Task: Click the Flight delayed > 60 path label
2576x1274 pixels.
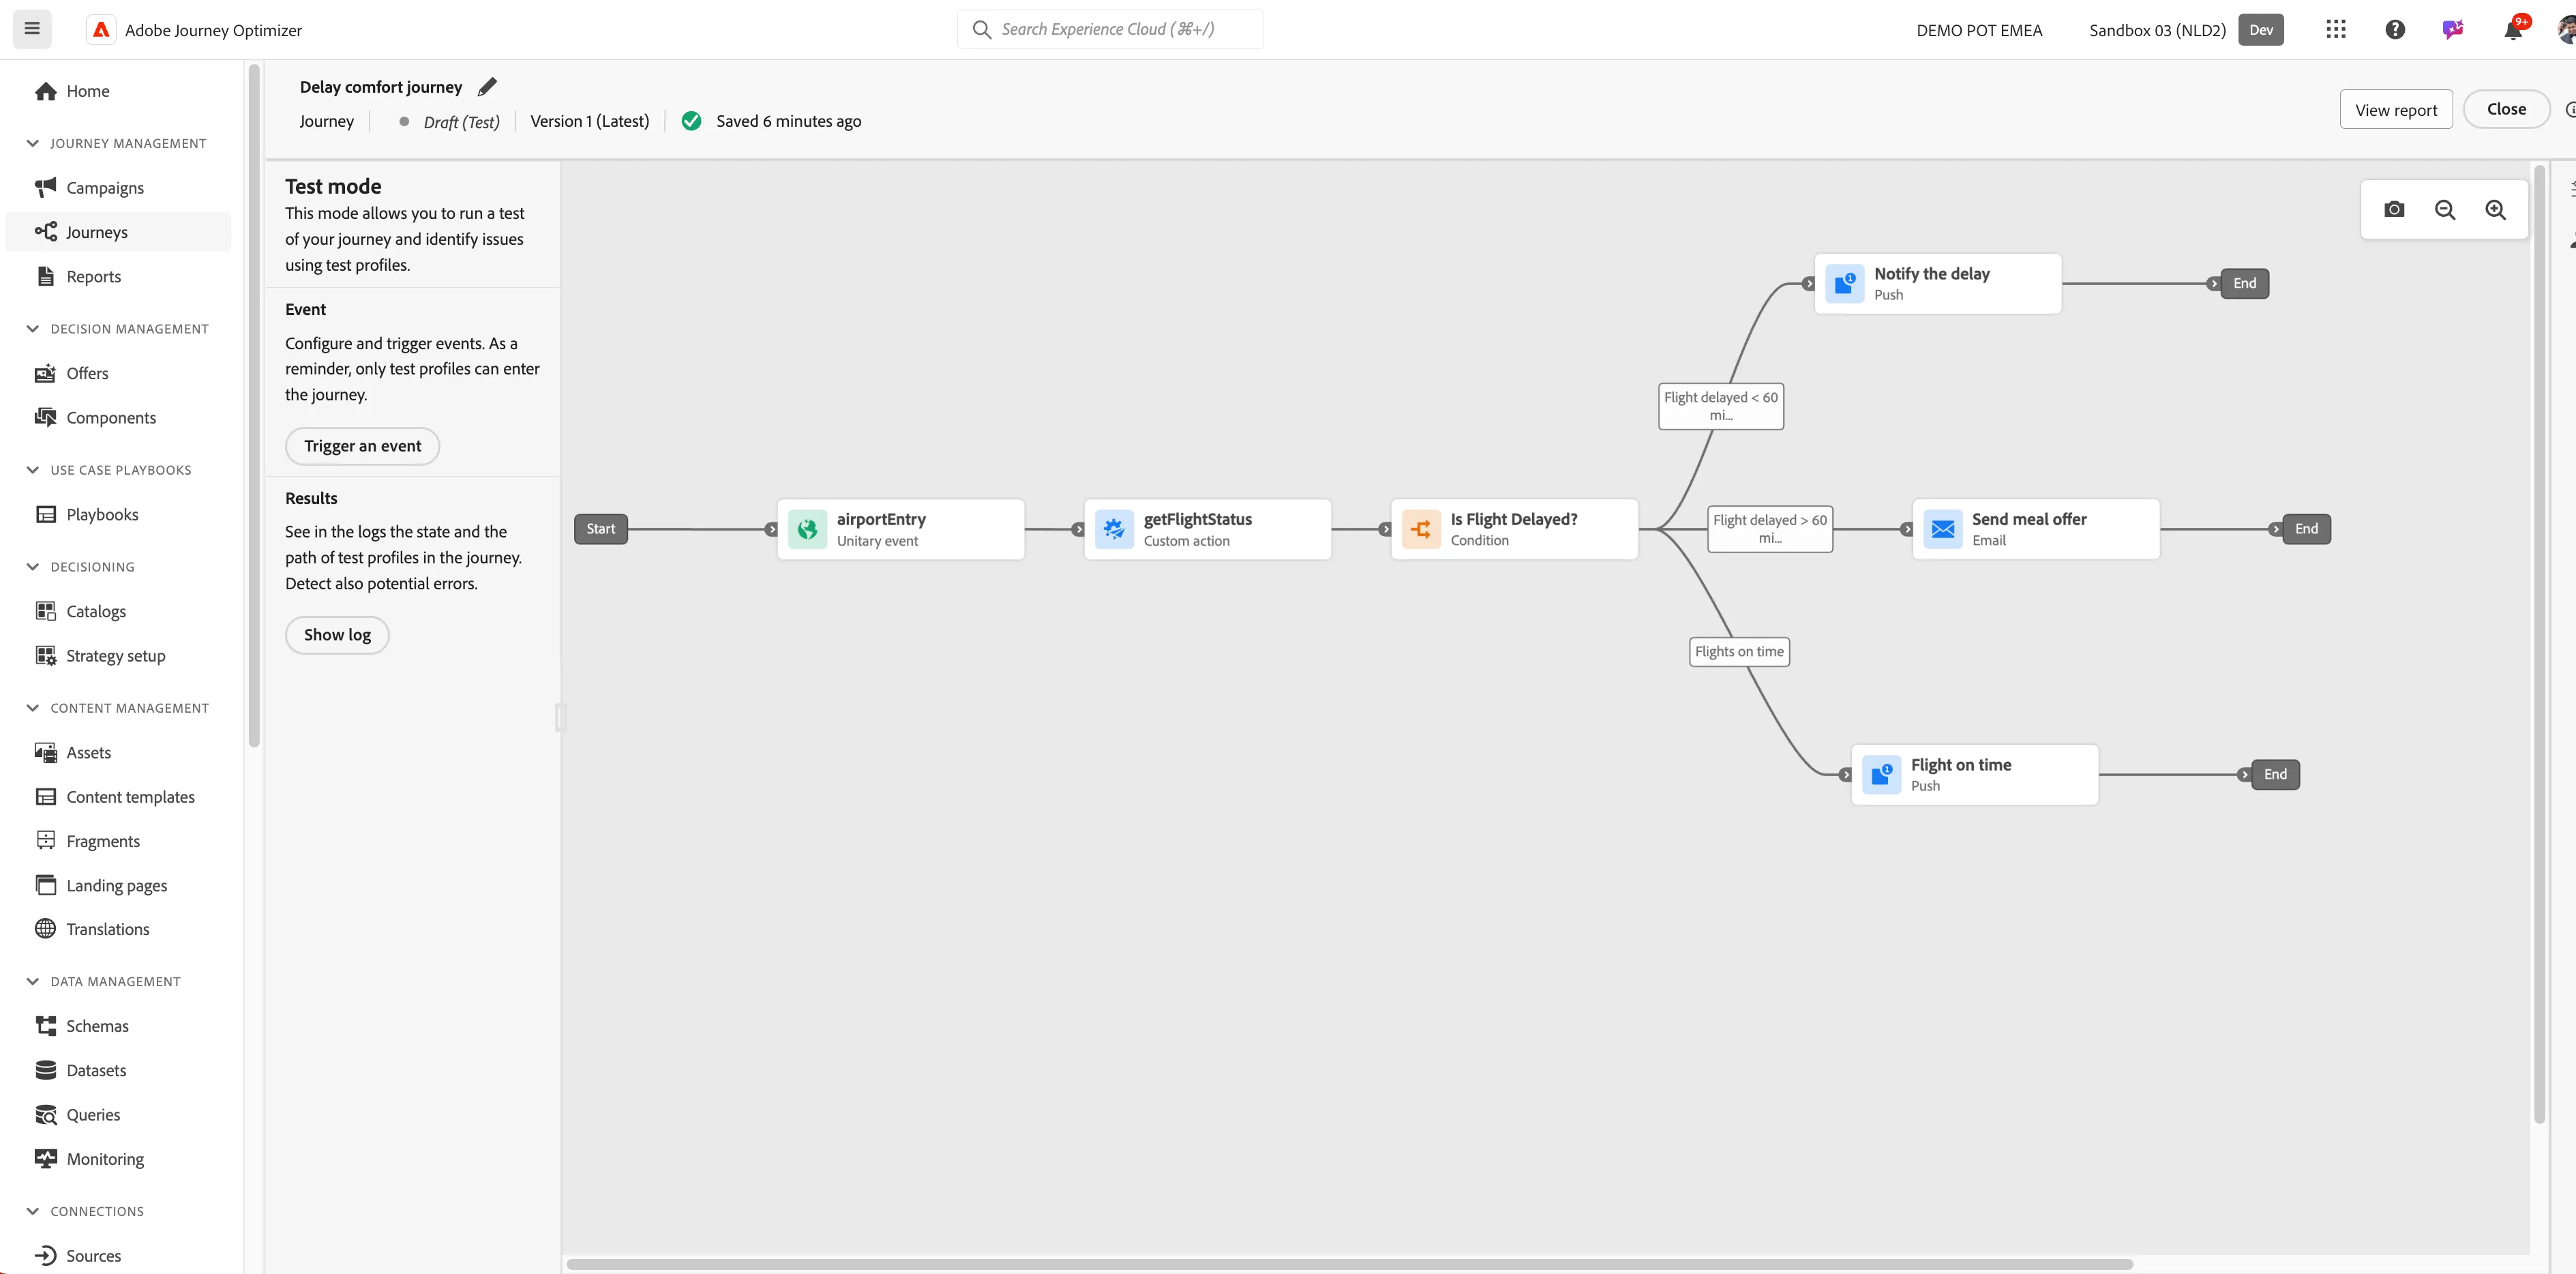Action: pos(1770,529)
